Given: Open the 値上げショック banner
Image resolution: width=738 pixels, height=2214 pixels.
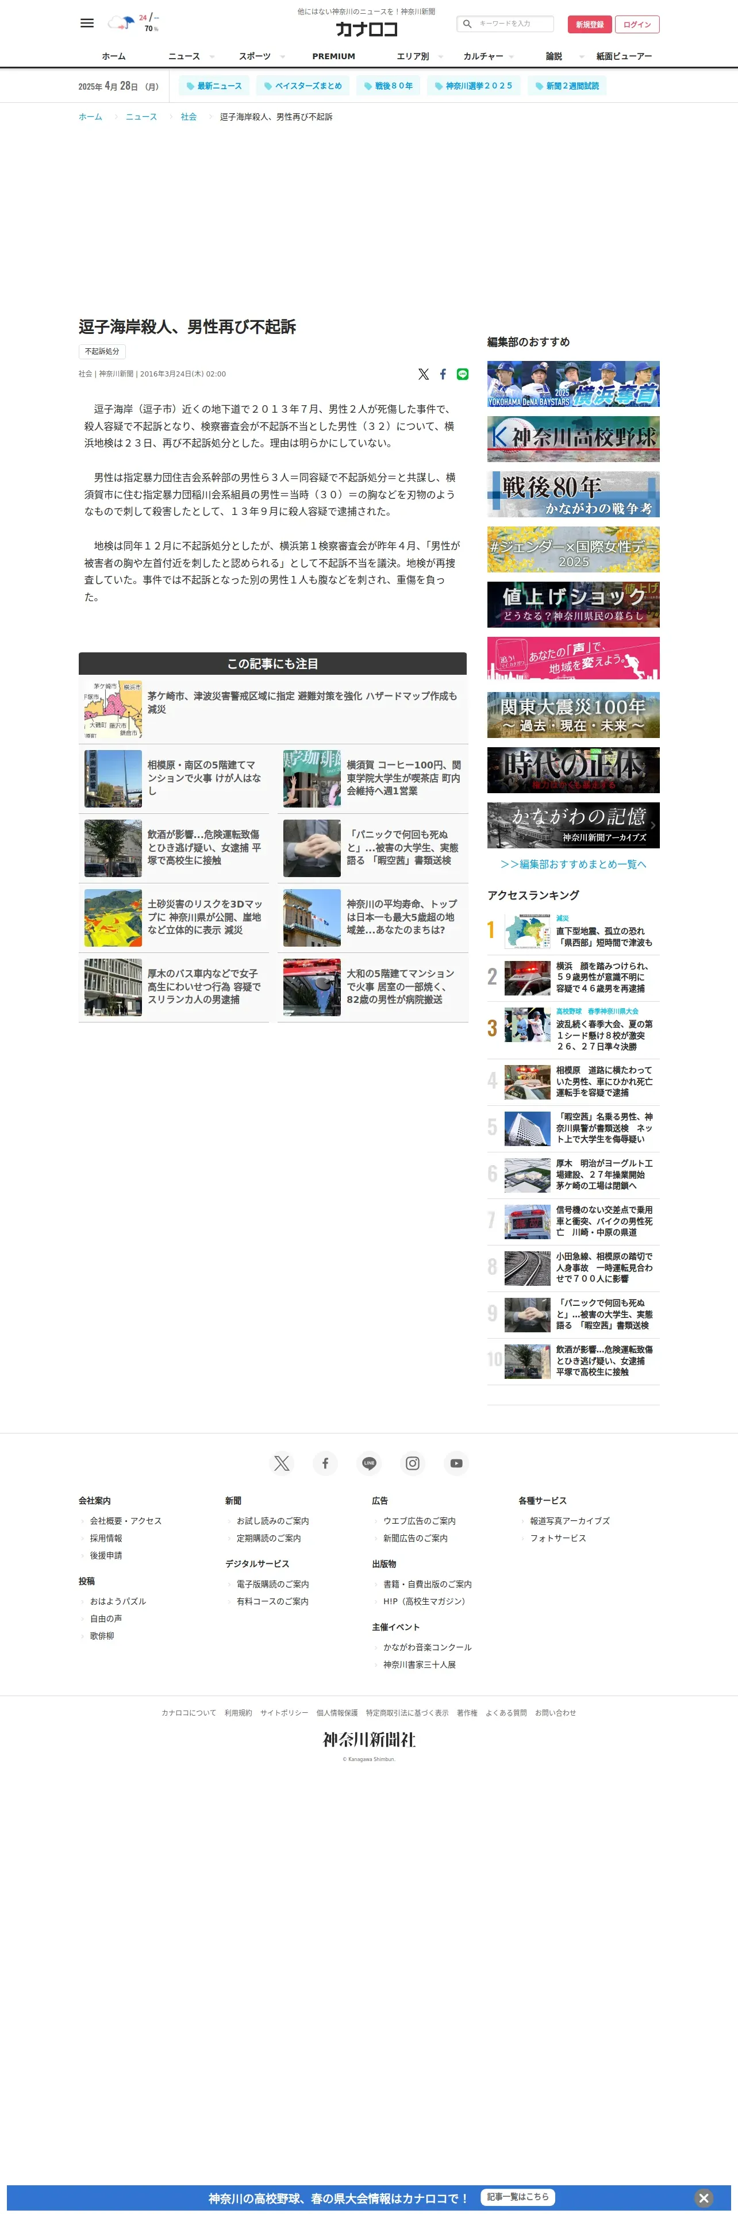Looking at the screenshot, I should click(x=573, y=604).
